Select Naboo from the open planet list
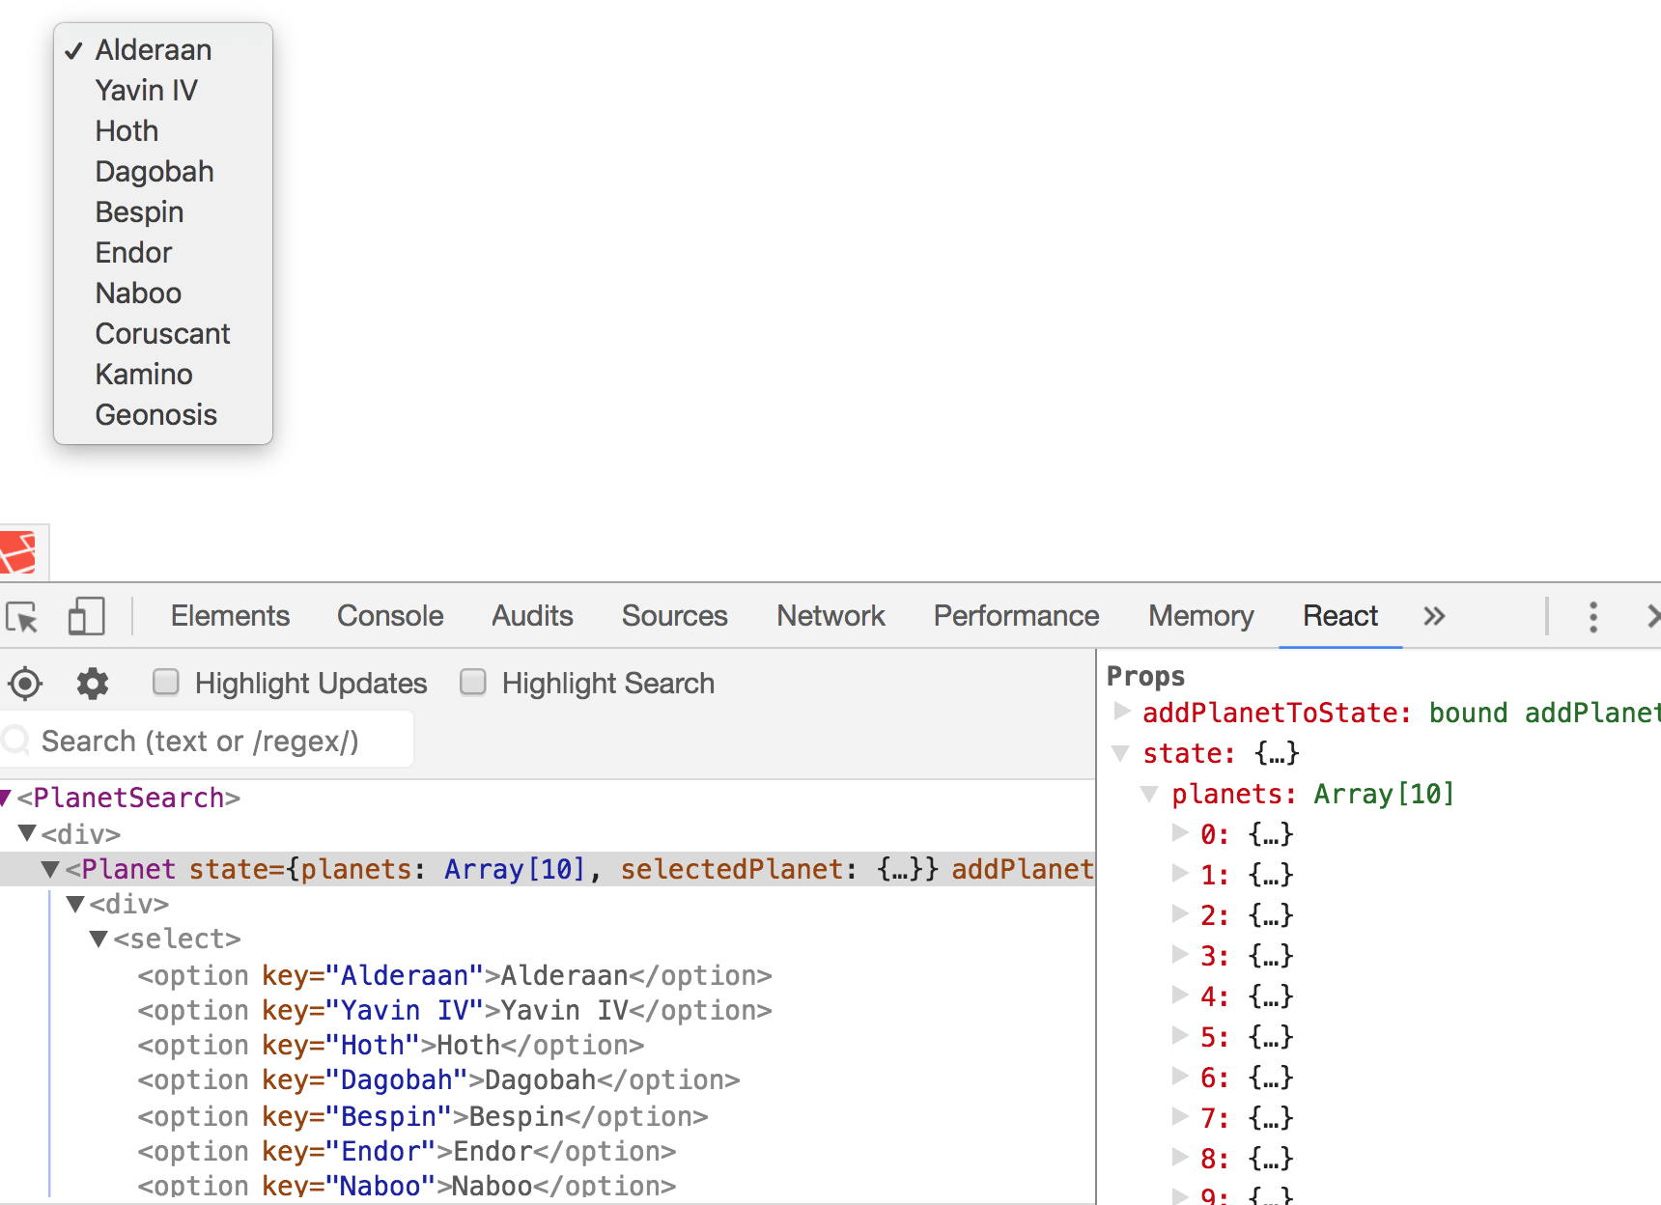 pyautogui.click(x=138, y=293)
